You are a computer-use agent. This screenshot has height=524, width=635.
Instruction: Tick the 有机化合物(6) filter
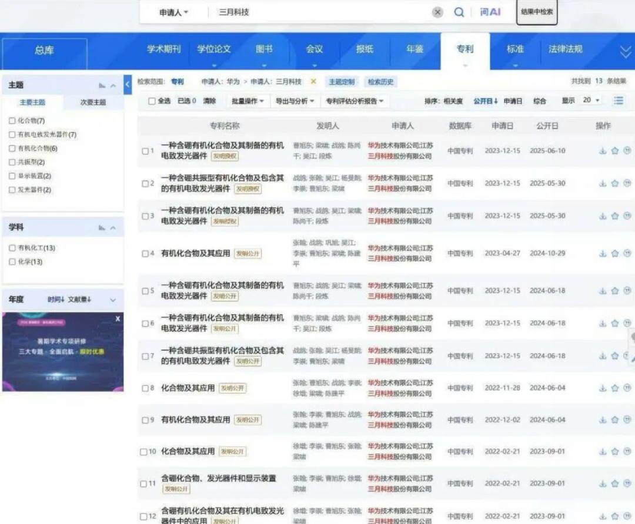tap(12, 149)
